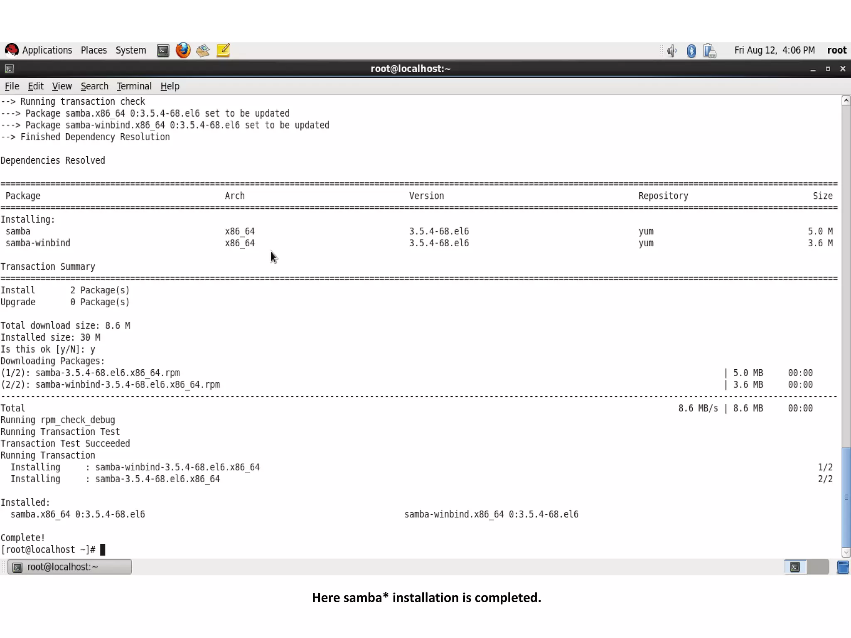Minimize the root@localhost terminal window
The width and height of the screenshot is (851, 638).
(812, 69)
